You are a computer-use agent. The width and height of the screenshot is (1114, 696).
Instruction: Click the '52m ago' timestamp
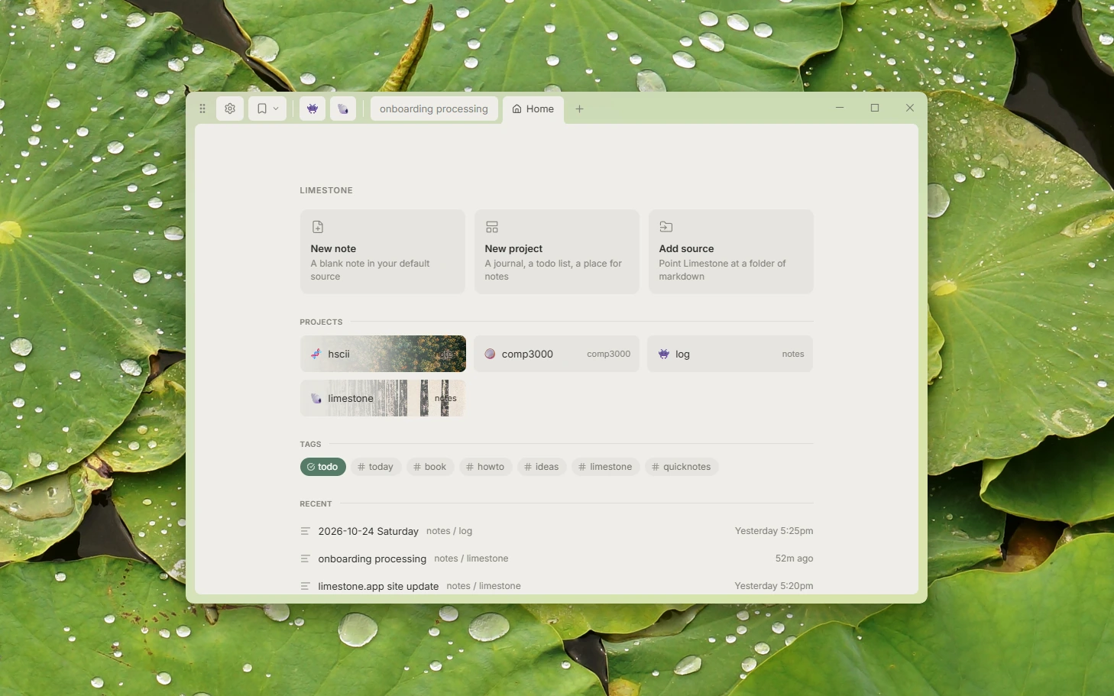point(794,558)
